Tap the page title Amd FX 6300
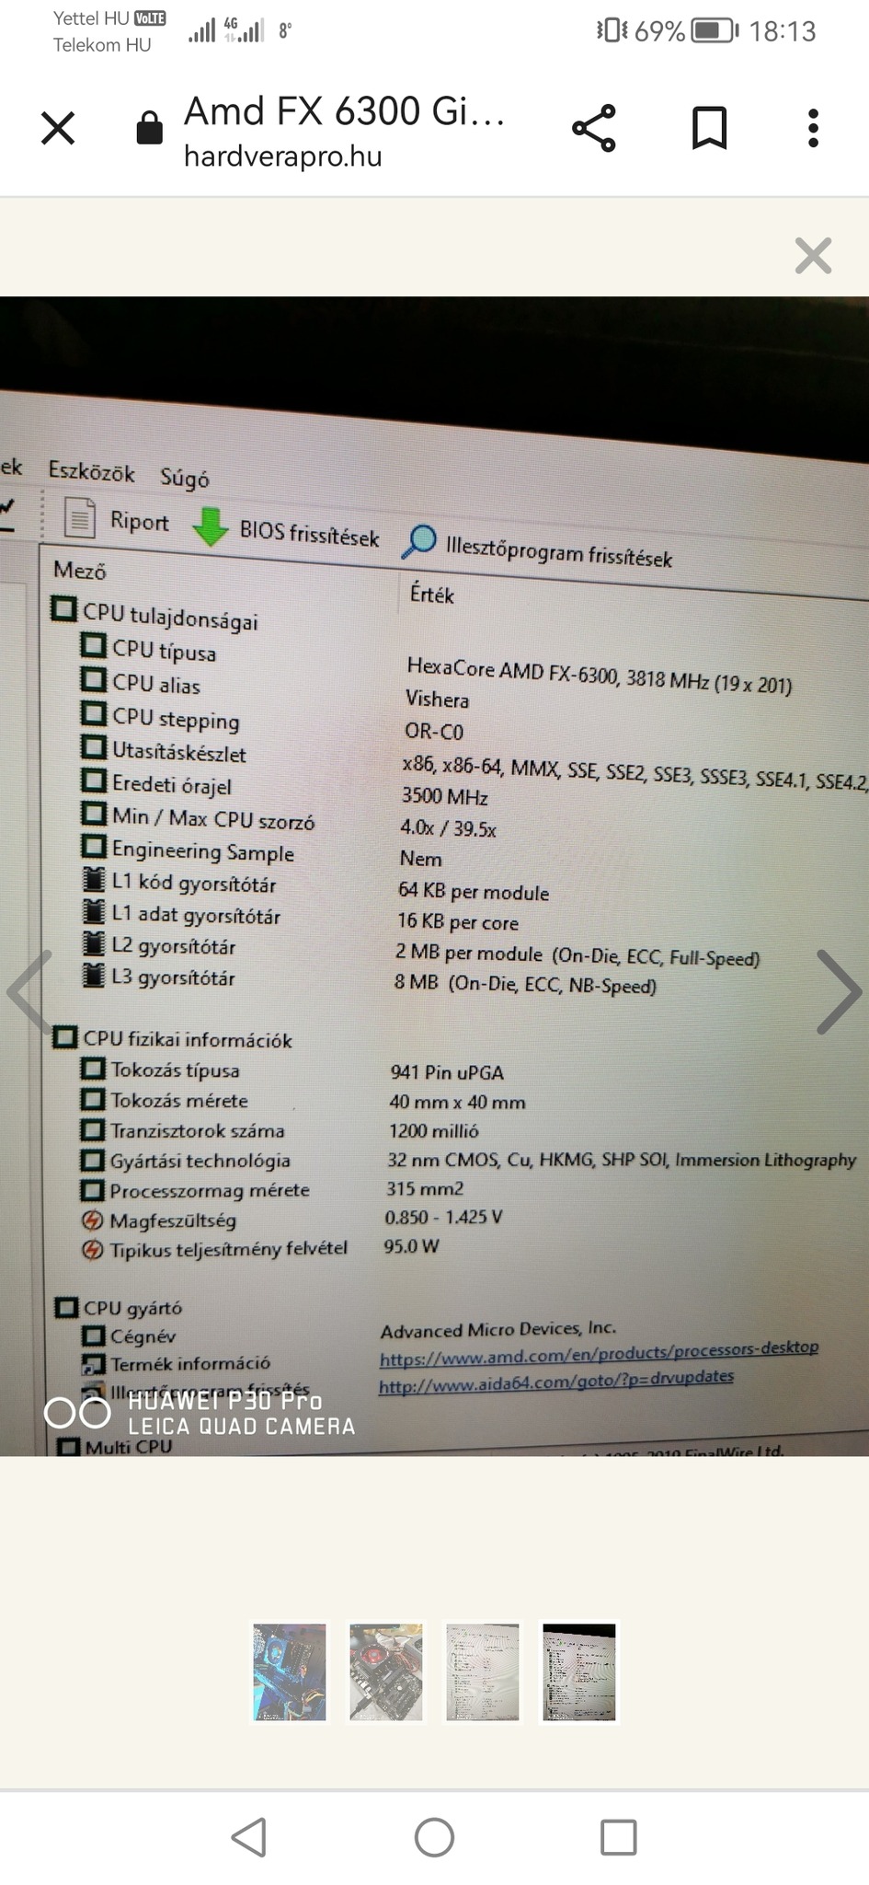The height and width of the screenshot is (1885, 869). coord(344,111)
